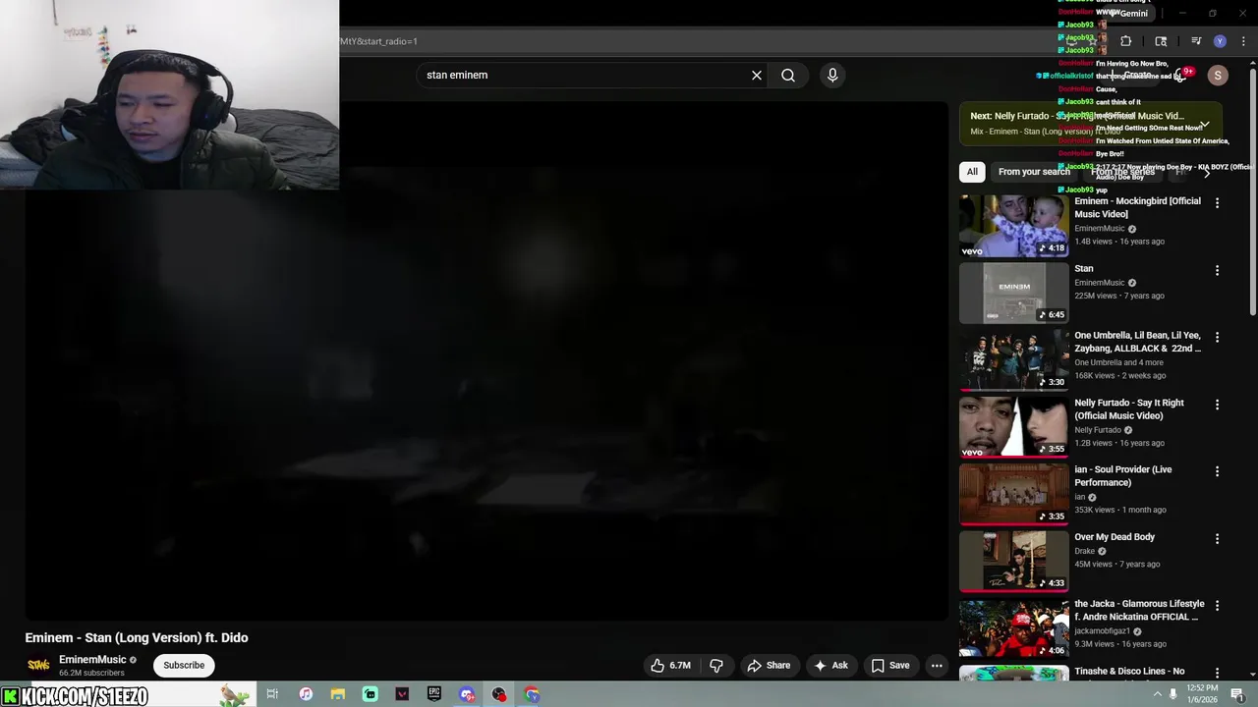Open options for ian - Soul Provider
The width and height of the screenshot is (1258, 707).
click(x=1218, y=471)
